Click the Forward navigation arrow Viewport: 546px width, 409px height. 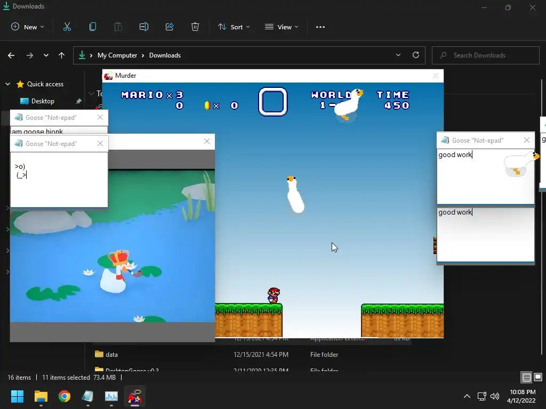pyautogui.click(x=30, y=55)
